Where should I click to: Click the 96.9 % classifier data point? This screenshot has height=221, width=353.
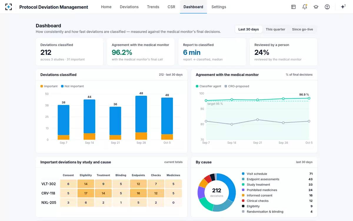(x=309, y=98)
